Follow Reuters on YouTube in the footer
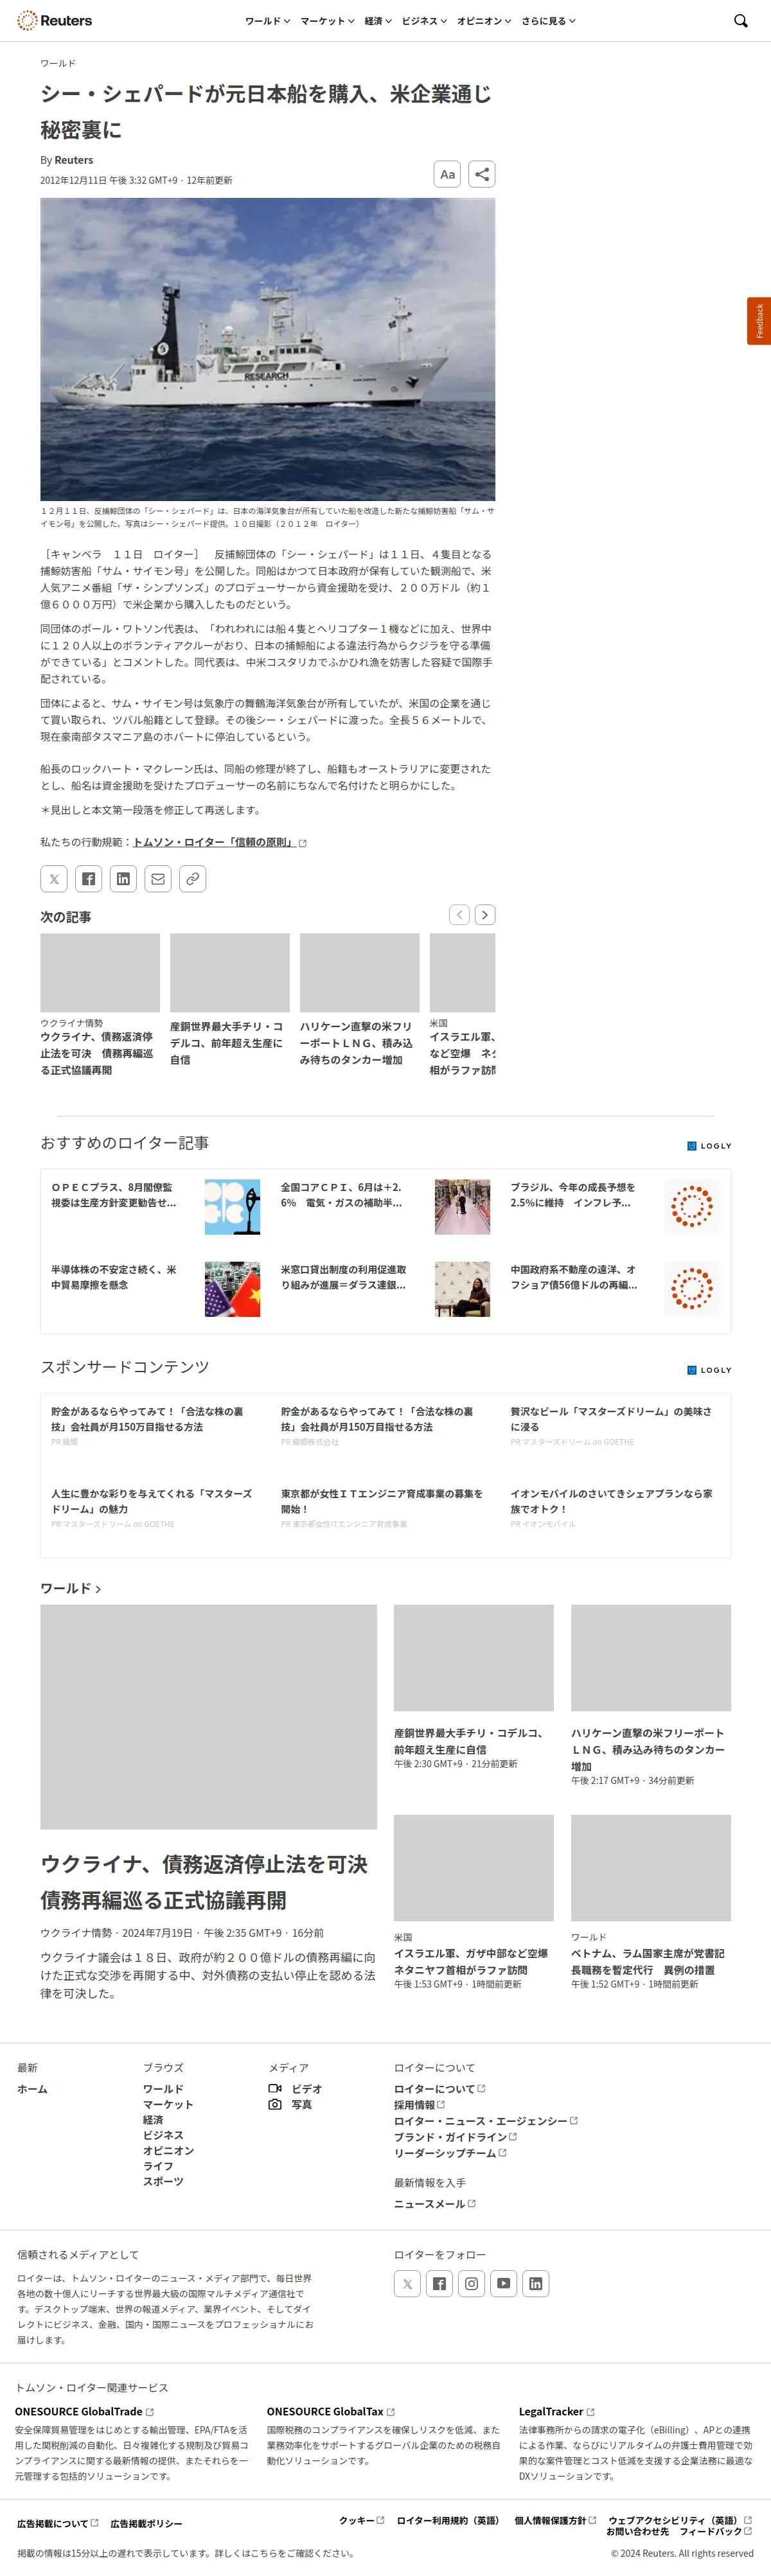771x2576 pixels. point(503,2284)
